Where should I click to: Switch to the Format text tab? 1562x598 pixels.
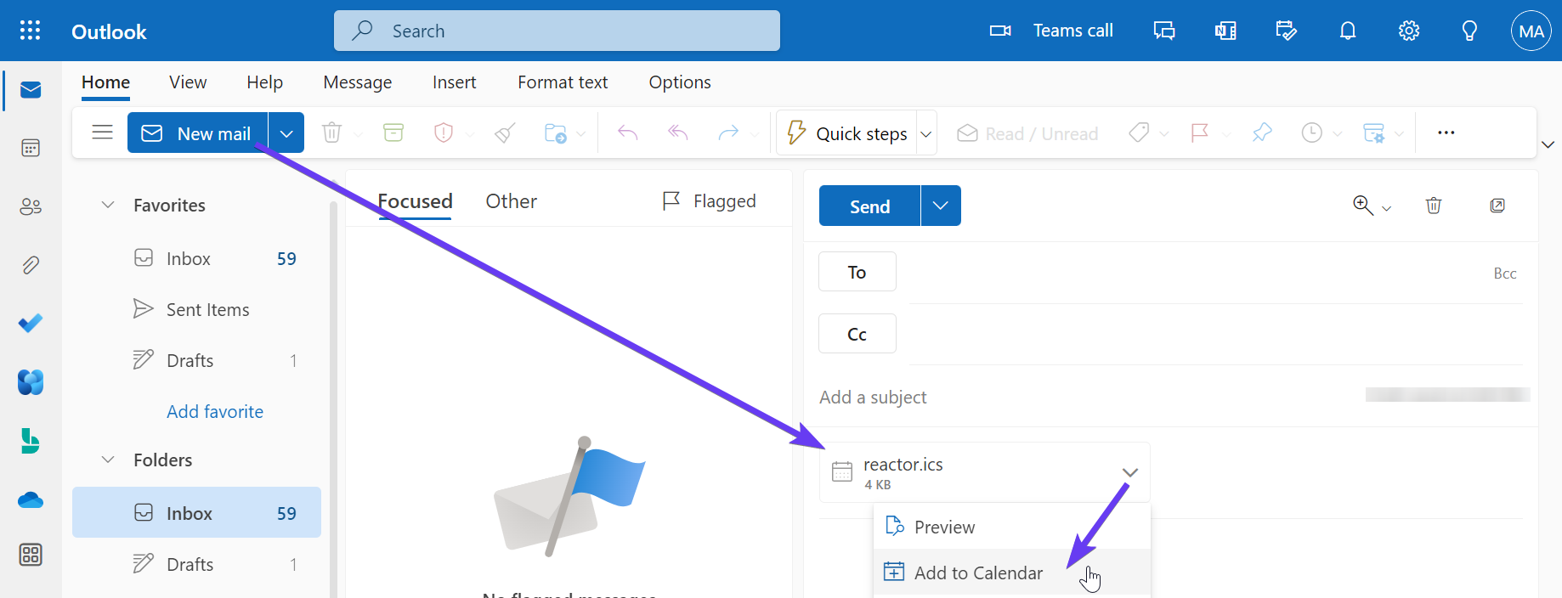(563, 82)
